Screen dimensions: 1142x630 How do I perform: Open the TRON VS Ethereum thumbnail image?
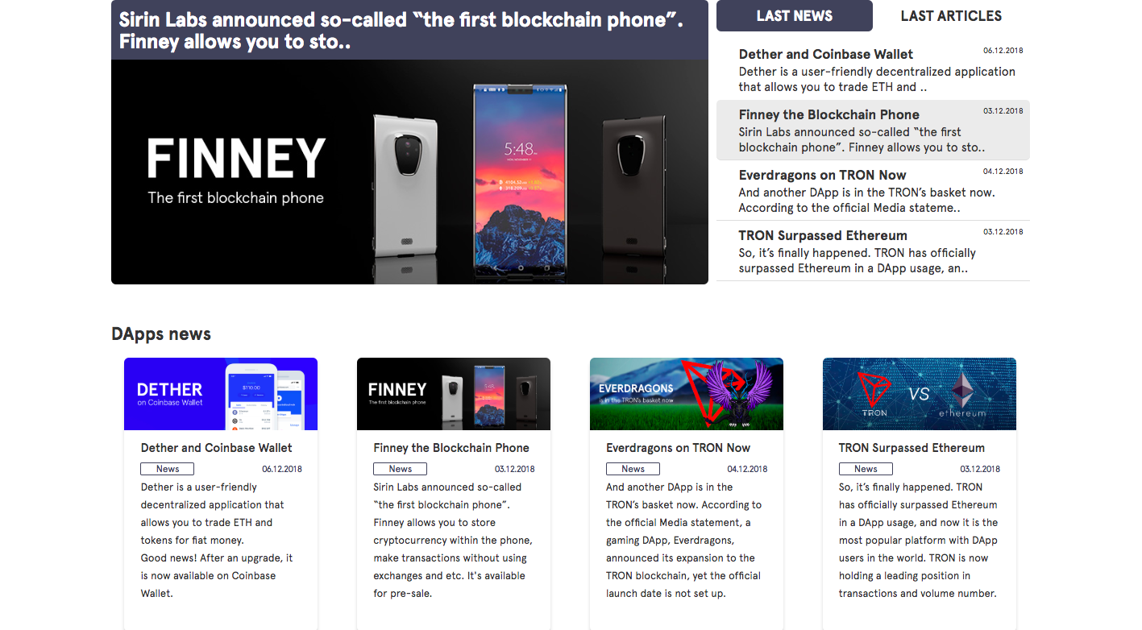pyautogui.click(x=919, y=393)
